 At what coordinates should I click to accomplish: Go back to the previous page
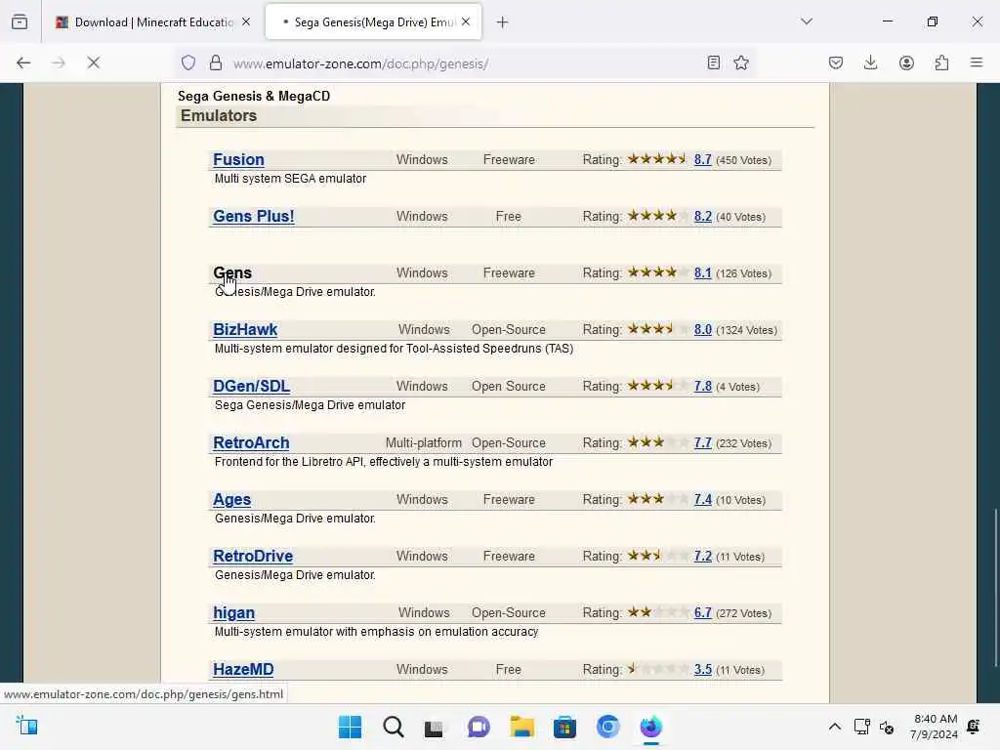23,62
